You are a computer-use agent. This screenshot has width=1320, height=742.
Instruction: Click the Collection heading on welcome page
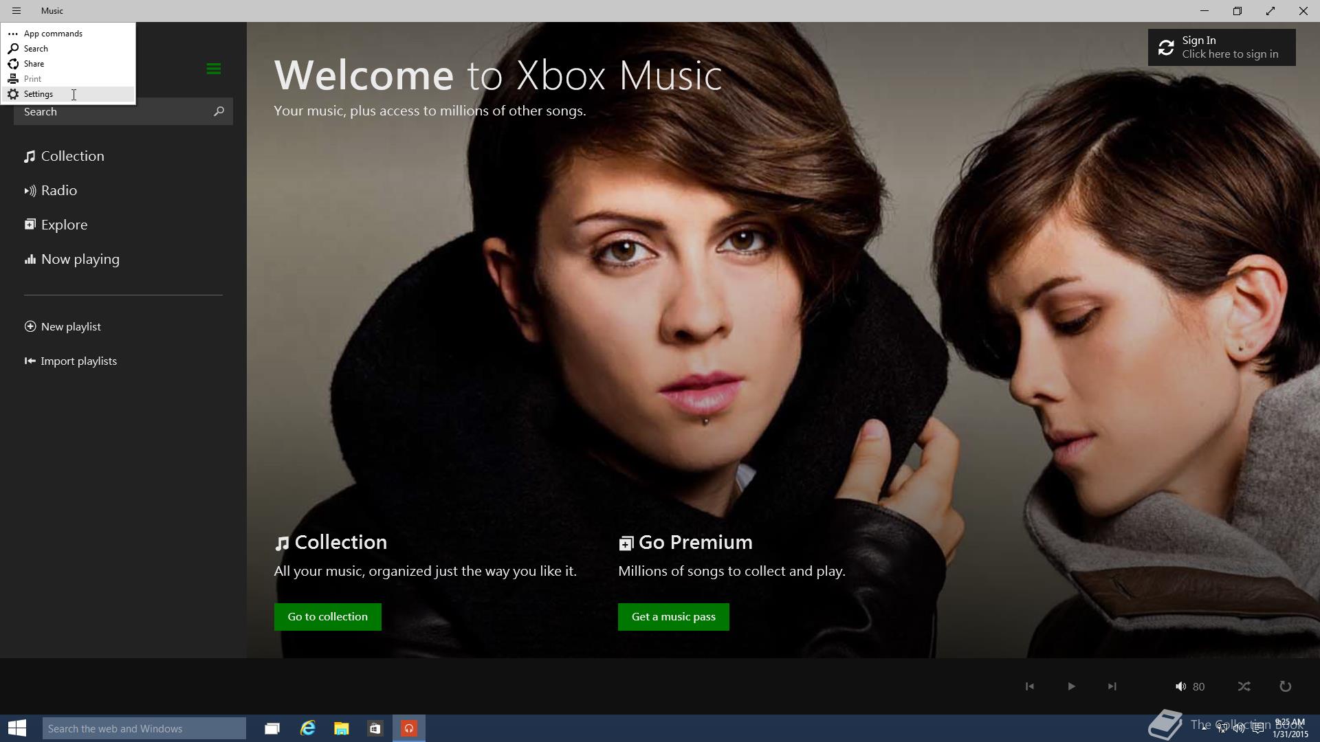[x=331, y=543]
